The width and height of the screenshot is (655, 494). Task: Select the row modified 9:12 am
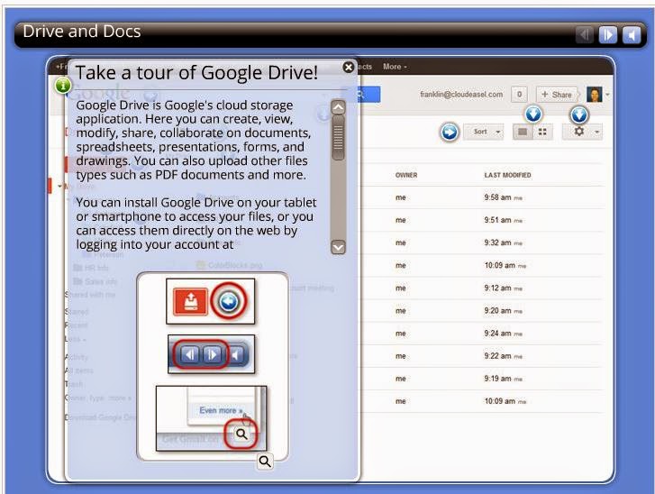483,288
